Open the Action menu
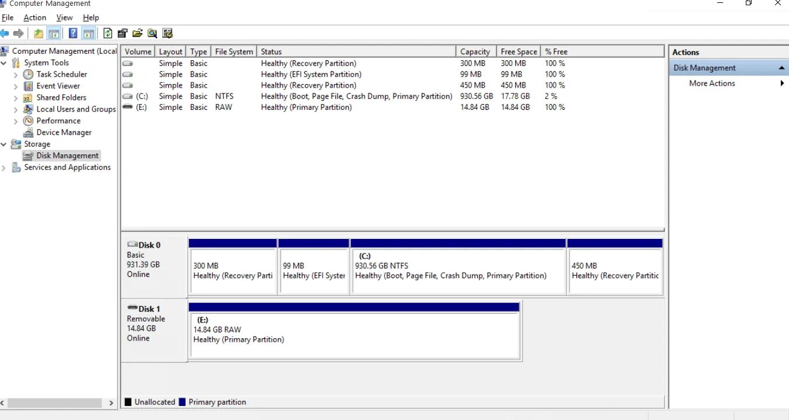 point(34,18)
